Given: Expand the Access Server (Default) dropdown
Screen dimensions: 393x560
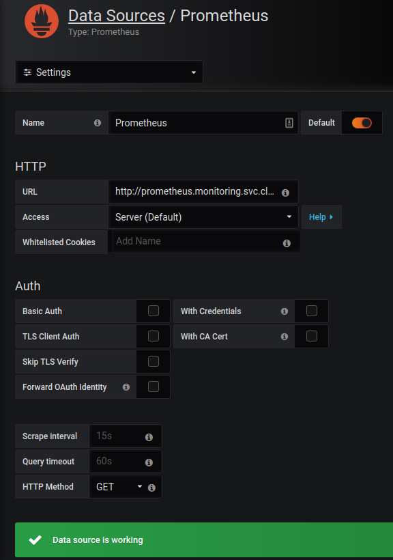Looking at the screenshot, I should pyautogui.click(x=203, y=216).
